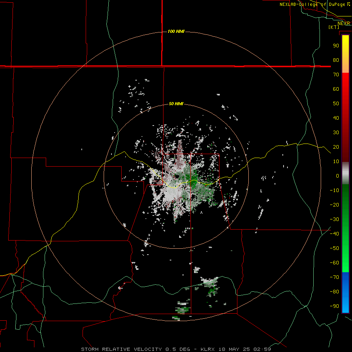This screenshot has height=352, width=352.
Task: Click the positive 50 scale label
Action: pyautogui.click(x=336, y=104)
